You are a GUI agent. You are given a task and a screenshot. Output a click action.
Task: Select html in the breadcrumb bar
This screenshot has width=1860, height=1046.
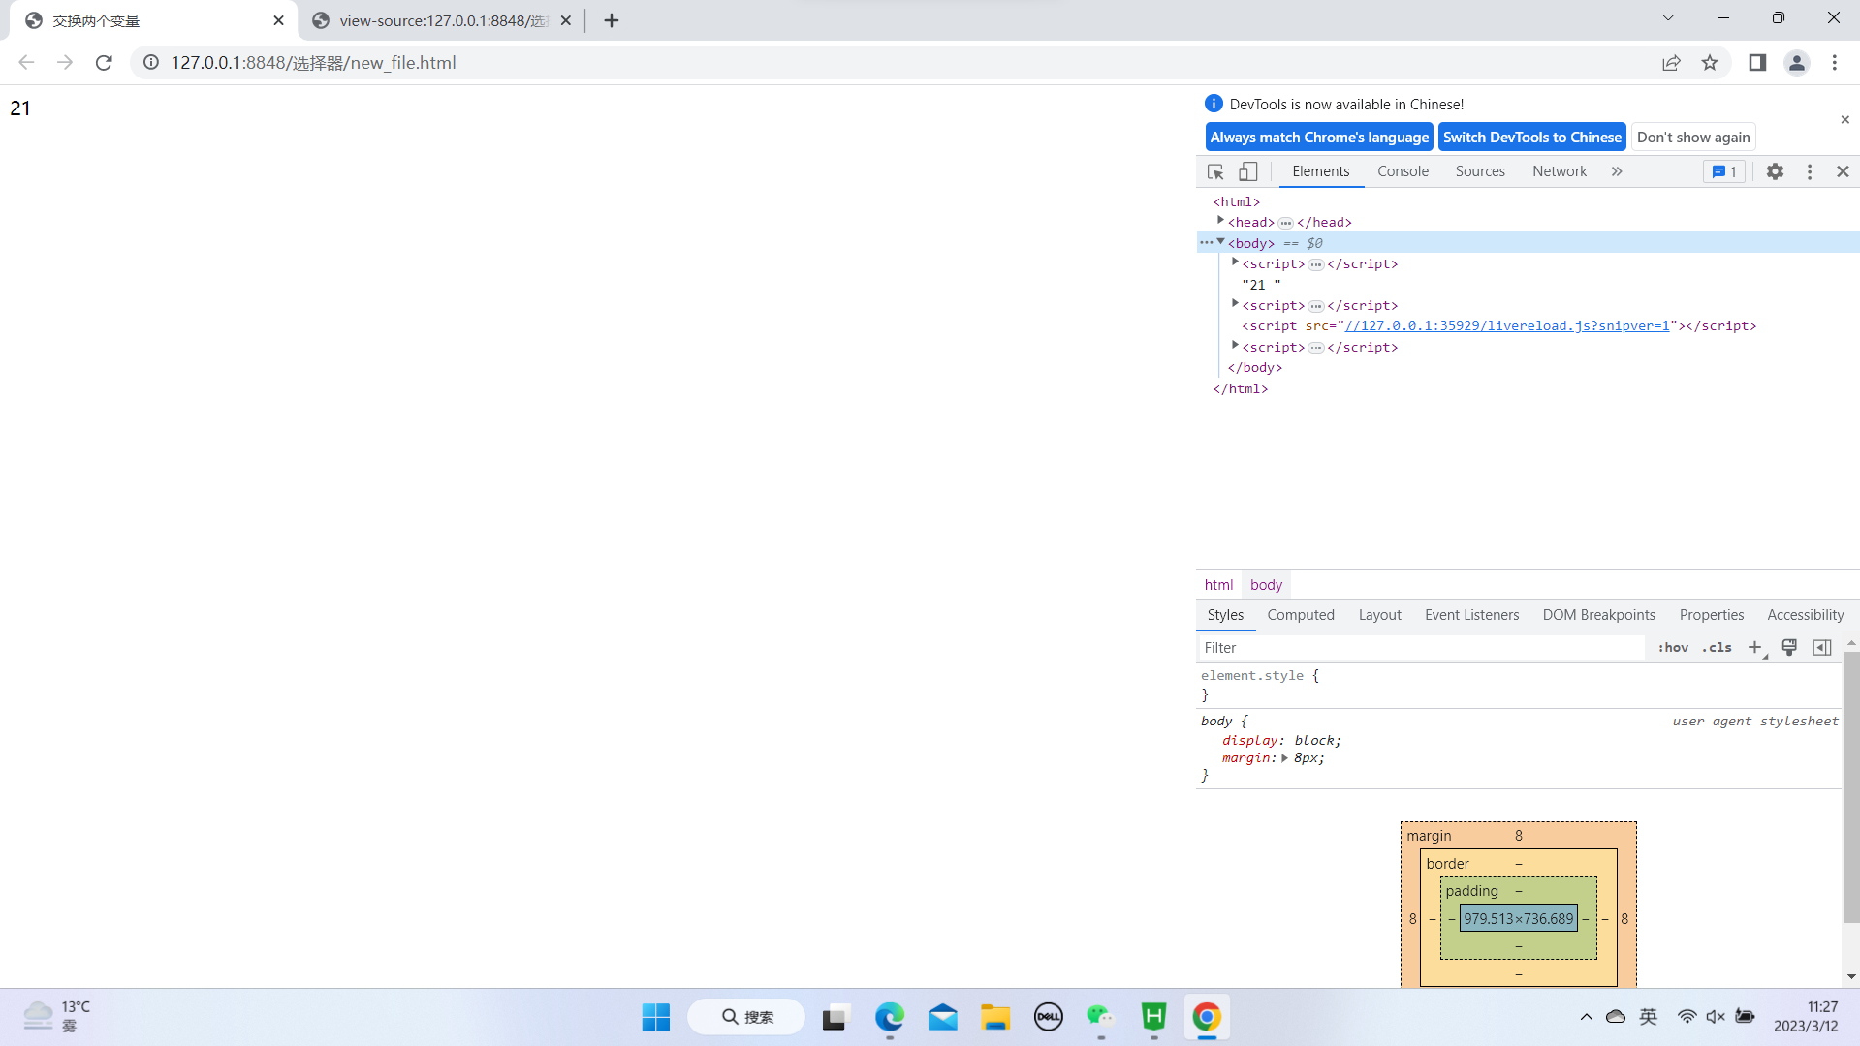pos(1218,585)
